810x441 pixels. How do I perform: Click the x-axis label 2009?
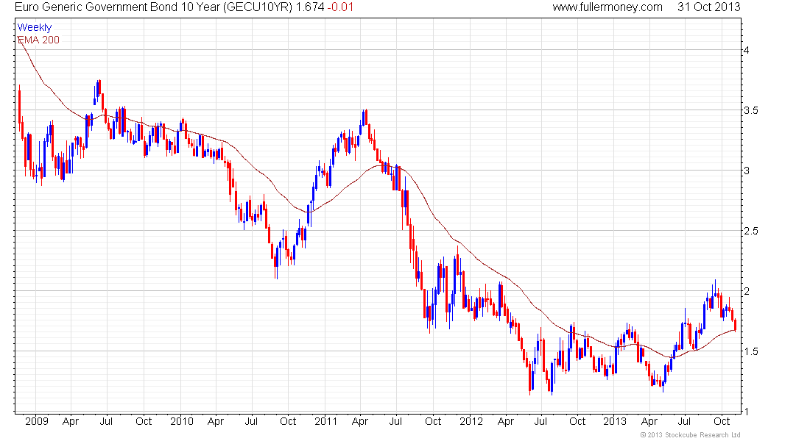click(37, 421)
